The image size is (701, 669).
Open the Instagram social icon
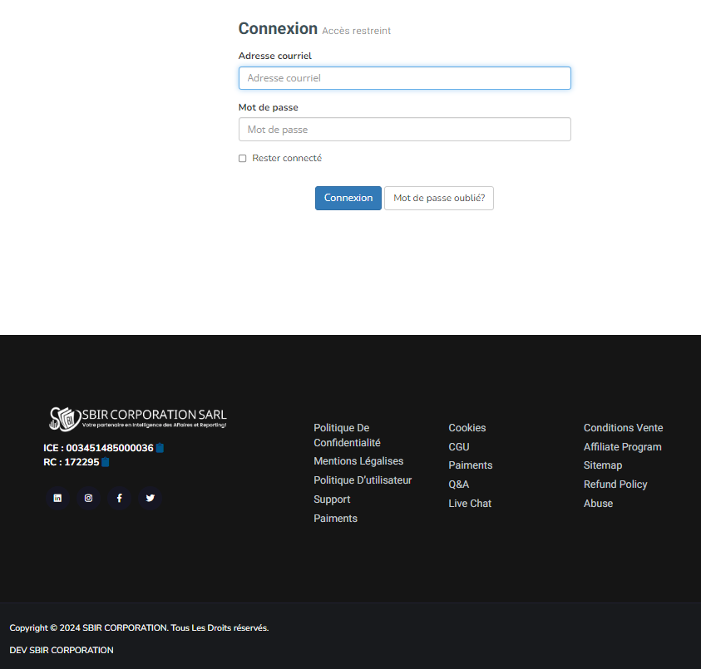pos(88,498)
